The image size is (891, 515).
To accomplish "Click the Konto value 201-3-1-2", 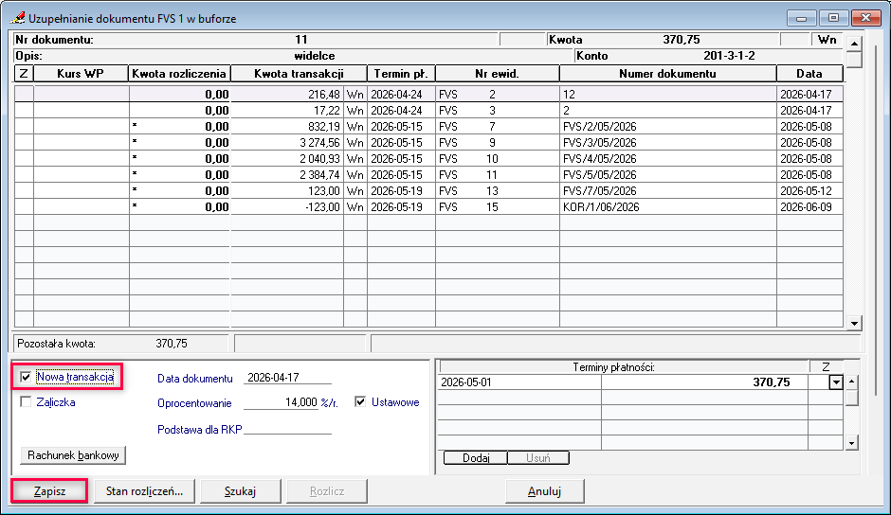I will point(729,56).
